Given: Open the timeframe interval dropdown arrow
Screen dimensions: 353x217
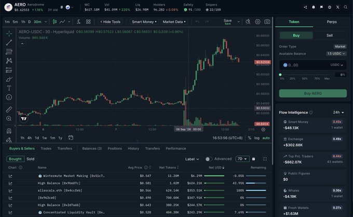Looking at the screenshot, I should pos(46,22).
